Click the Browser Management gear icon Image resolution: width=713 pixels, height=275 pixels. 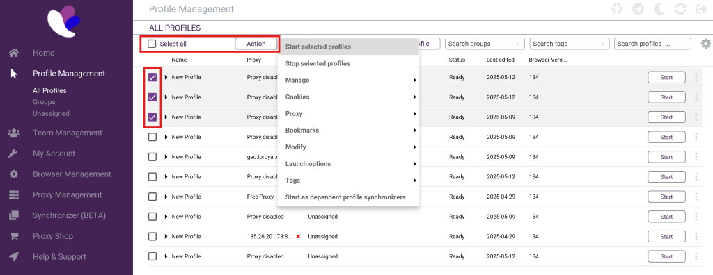14,174
